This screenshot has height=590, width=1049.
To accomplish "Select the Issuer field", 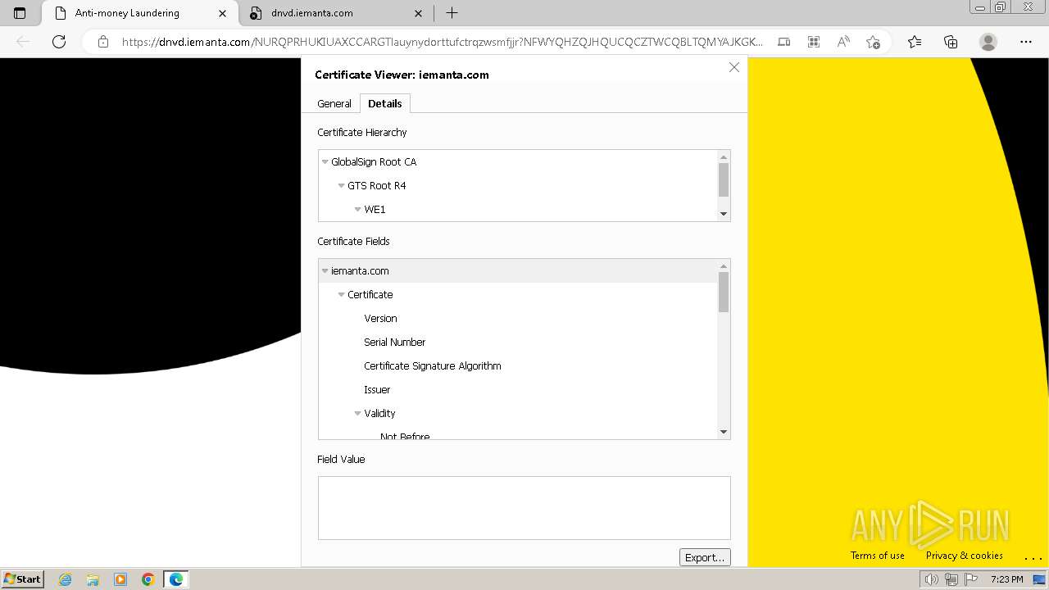I will (x=377, y=390).
